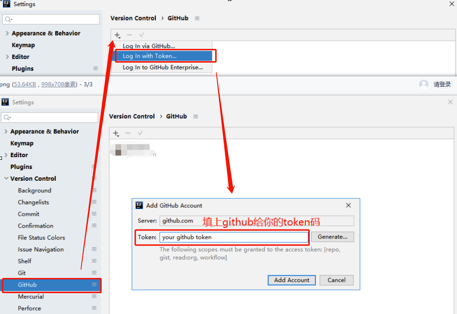Viewport: 457px width, 314px height.
Task: Open Background under Version Control
Action: [34, 190]
